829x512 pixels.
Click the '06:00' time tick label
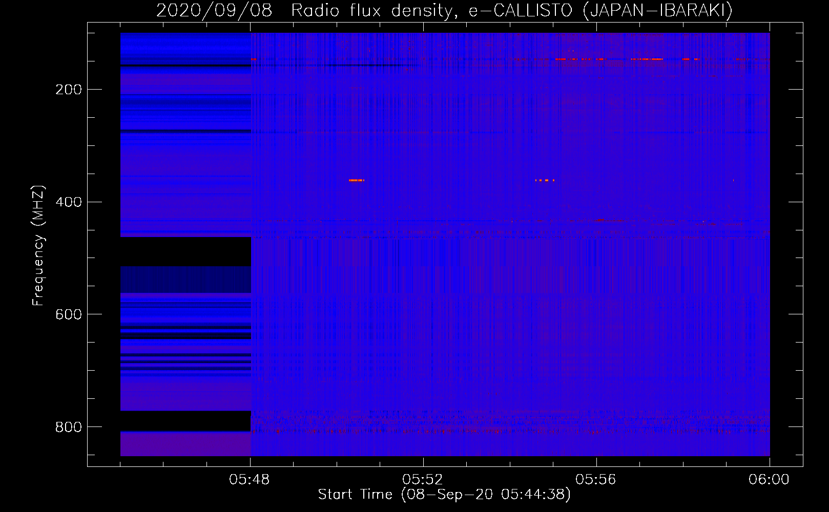(769, 480)
